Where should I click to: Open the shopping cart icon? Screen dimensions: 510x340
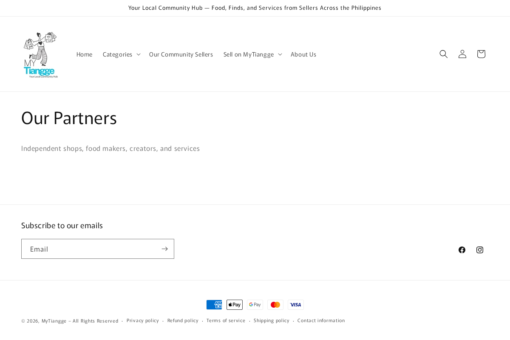point(481,54)
